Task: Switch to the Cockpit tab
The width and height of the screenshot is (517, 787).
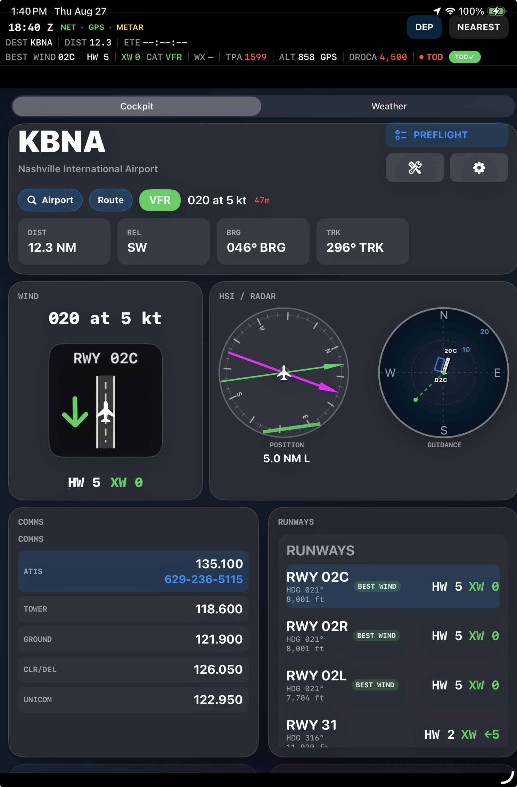Action: tap(137, 106)
